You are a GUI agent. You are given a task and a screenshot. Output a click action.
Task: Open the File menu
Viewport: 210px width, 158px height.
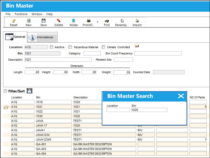pyautogui.click(x=8, y=14)
